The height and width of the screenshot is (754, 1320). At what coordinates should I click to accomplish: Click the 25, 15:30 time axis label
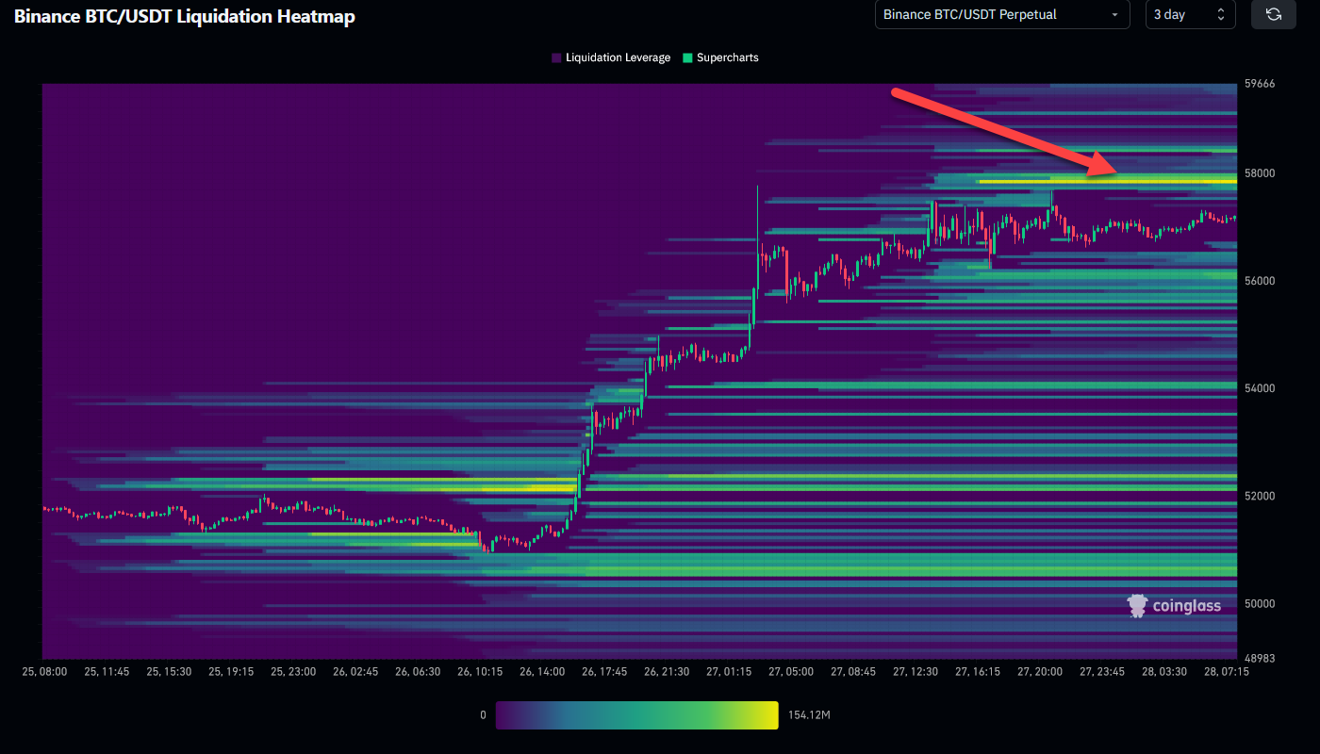click(169, 672)
